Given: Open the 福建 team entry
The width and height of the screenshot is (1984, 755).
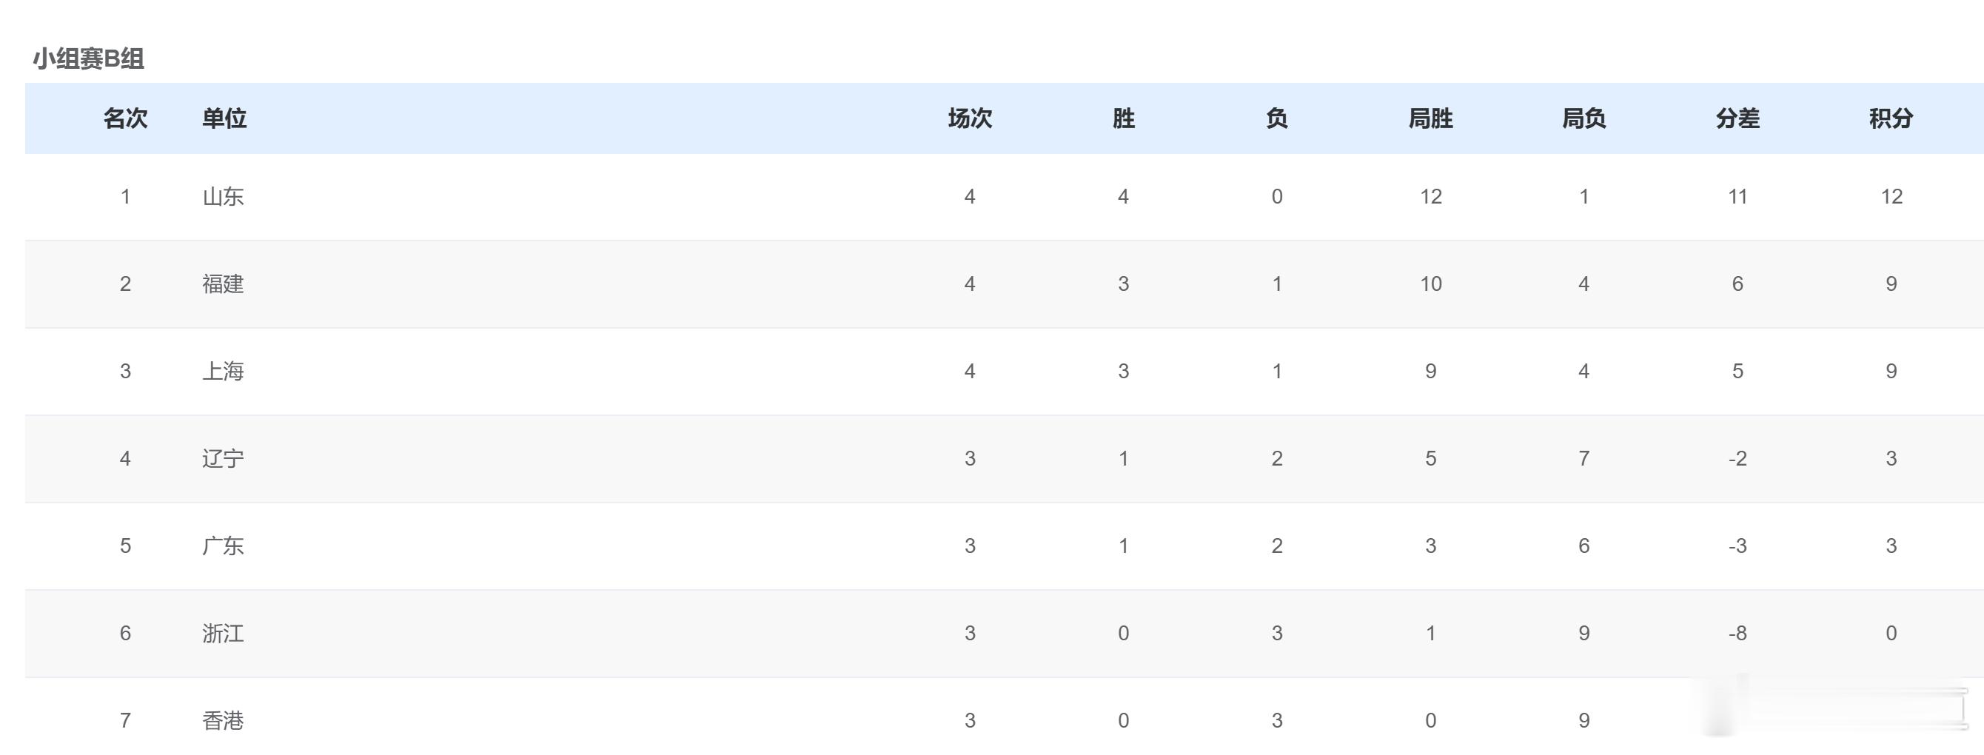Looking at the screenshot, I should pyautogui.click(x=224, y=284).
